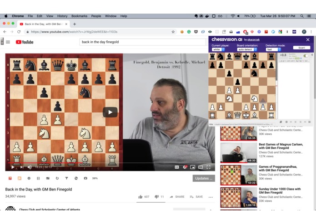Open the chessvision analysis menu icon
Screen dimensions: 316x224
[x=309, y=122]
